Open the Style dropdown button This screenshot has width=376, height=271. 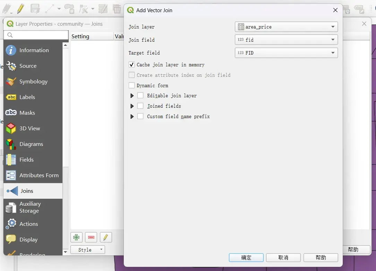tap(88, 249)
